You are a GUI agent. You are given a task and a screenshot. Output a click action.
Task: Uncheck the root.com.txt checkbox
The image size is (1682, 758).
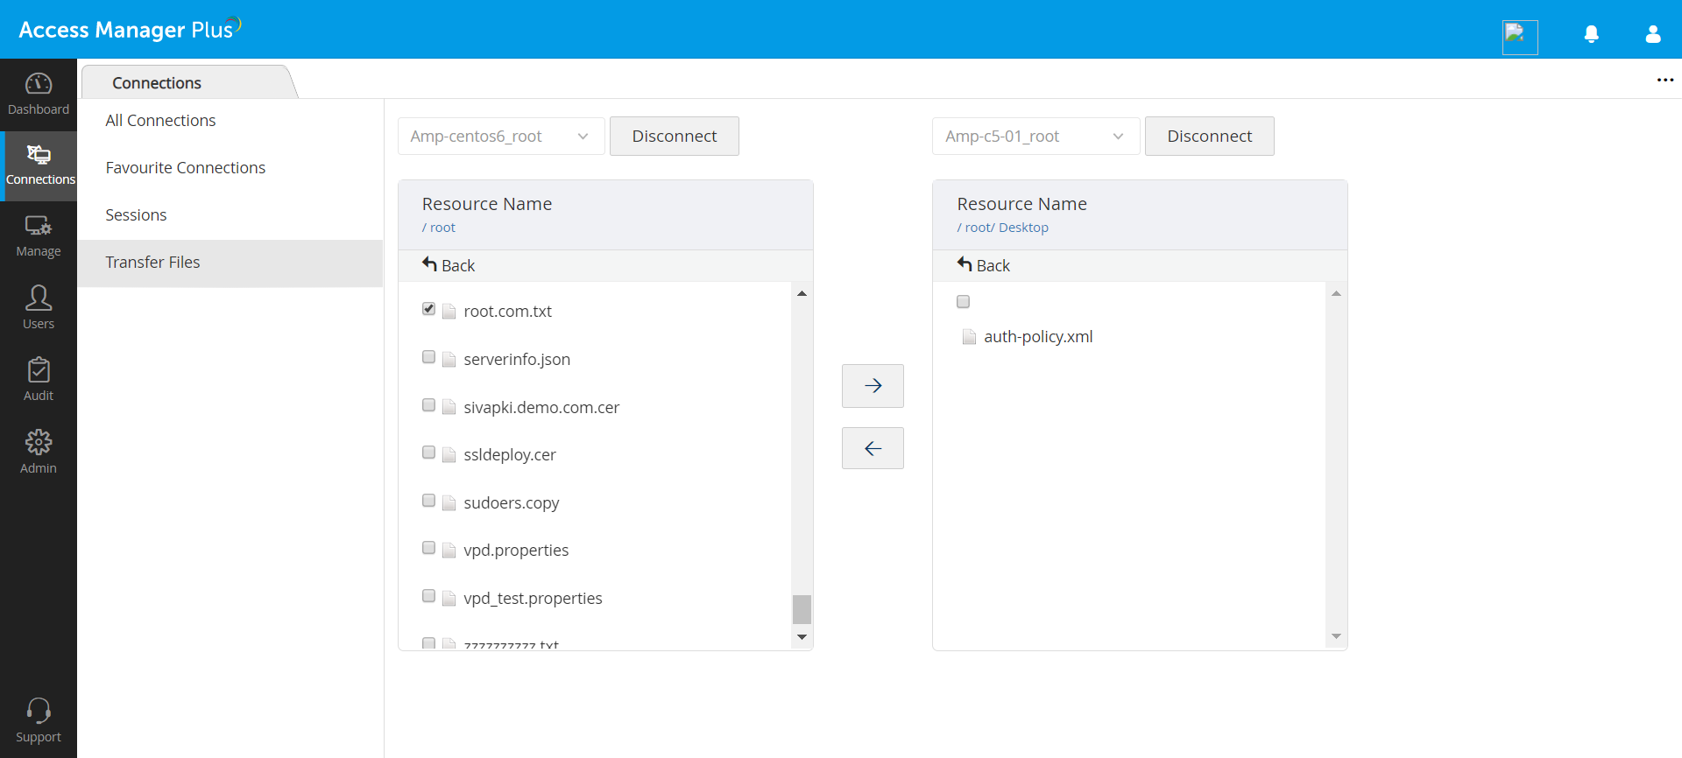(428, 309)
